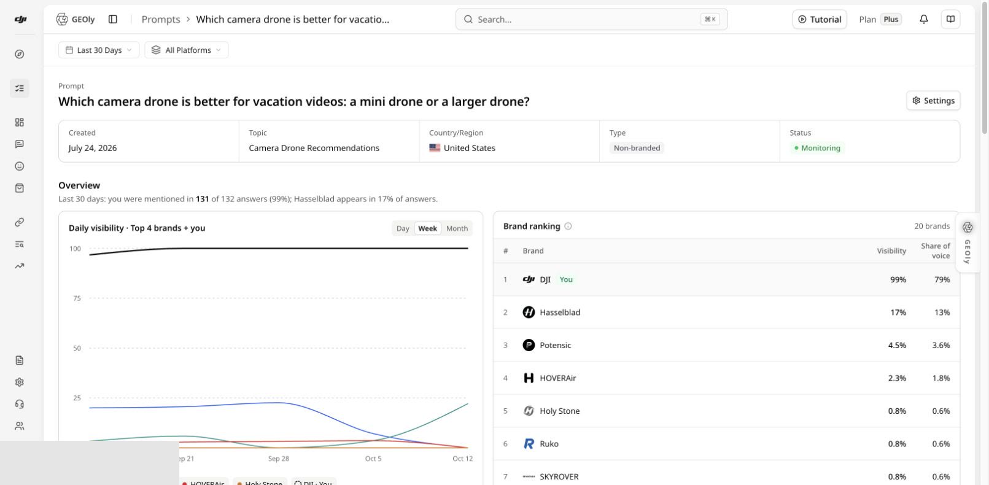Image resolution: width=989 pixels, height=485 pixels.
Task: Select the Hasselblad row in brand ranking
Action: click(726, 312)
